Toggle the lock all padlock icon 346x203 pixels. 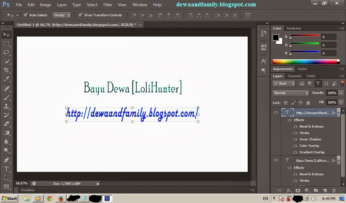(308, 103)
